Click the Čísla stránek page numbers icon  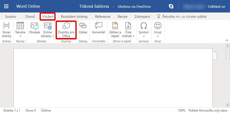point(128,25)
